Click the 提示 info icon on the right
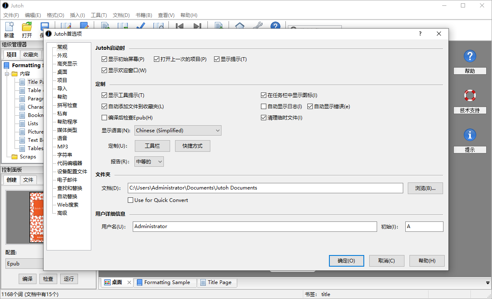This screenshot has height=299, width=492. pyautogui.click(x=469, y=135)
